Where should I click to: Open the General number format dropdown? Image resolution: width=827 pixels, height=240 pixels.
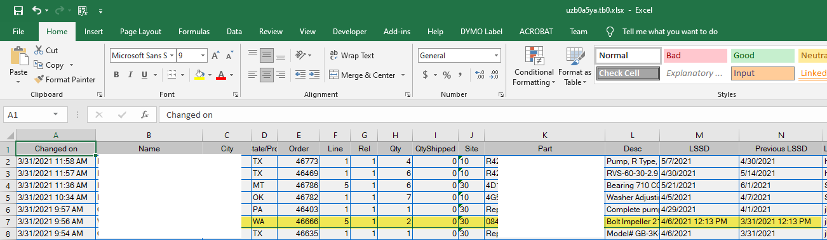click(495, 56)
